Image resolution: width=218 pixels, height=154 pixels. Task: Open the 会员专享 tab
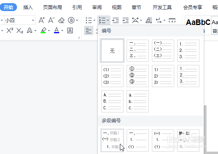pos(193,8)
